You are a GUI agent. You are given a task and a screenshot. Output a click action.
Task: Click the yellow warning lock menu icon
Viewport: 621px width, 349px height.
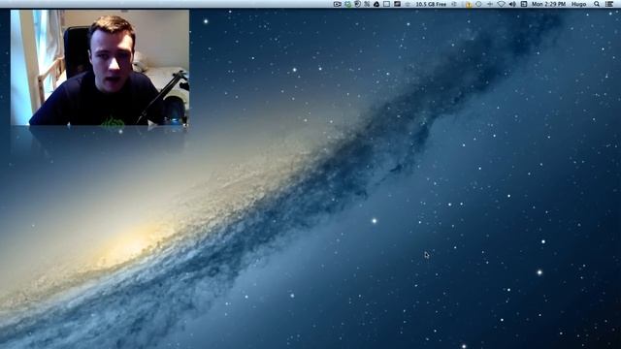point(469,4)
